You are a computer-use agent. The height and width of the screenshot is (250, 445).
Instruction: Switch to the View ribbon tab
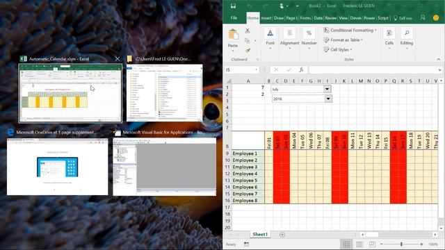coord(343,18)
